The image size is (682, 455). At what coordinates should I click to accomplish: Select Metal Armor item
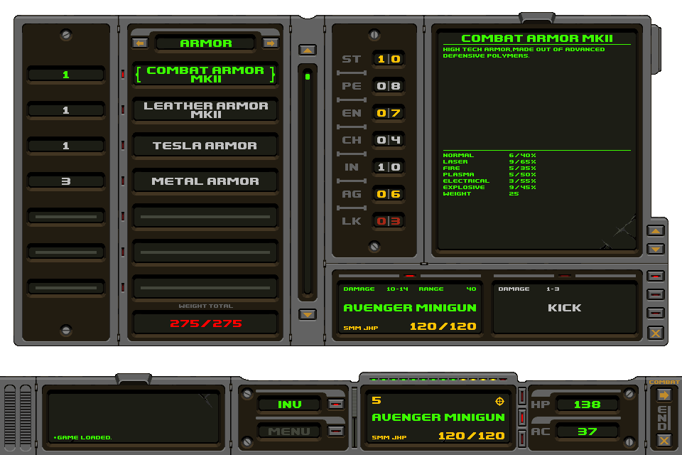(x=205, y=181)
